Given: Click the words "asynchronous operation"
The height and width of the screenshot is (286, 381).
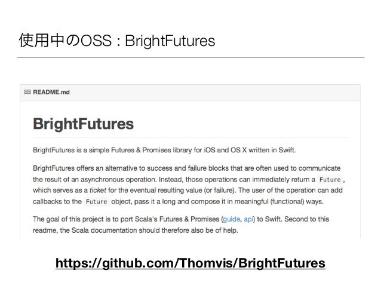Looking at the screenshot, I should click(x=119, y=180).
